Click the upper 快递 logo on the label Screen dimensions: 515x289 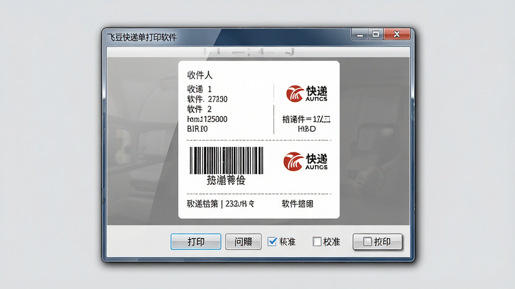point(307,94)
